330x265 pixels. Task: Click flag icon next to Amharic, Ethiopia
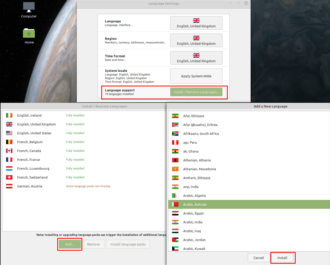175,178
